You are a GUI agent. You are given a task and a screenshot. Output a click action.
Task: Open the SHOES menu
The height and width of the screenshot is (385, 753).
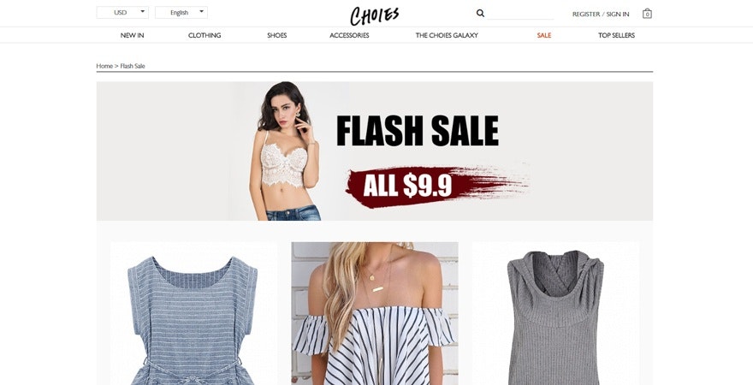point(277,35)
